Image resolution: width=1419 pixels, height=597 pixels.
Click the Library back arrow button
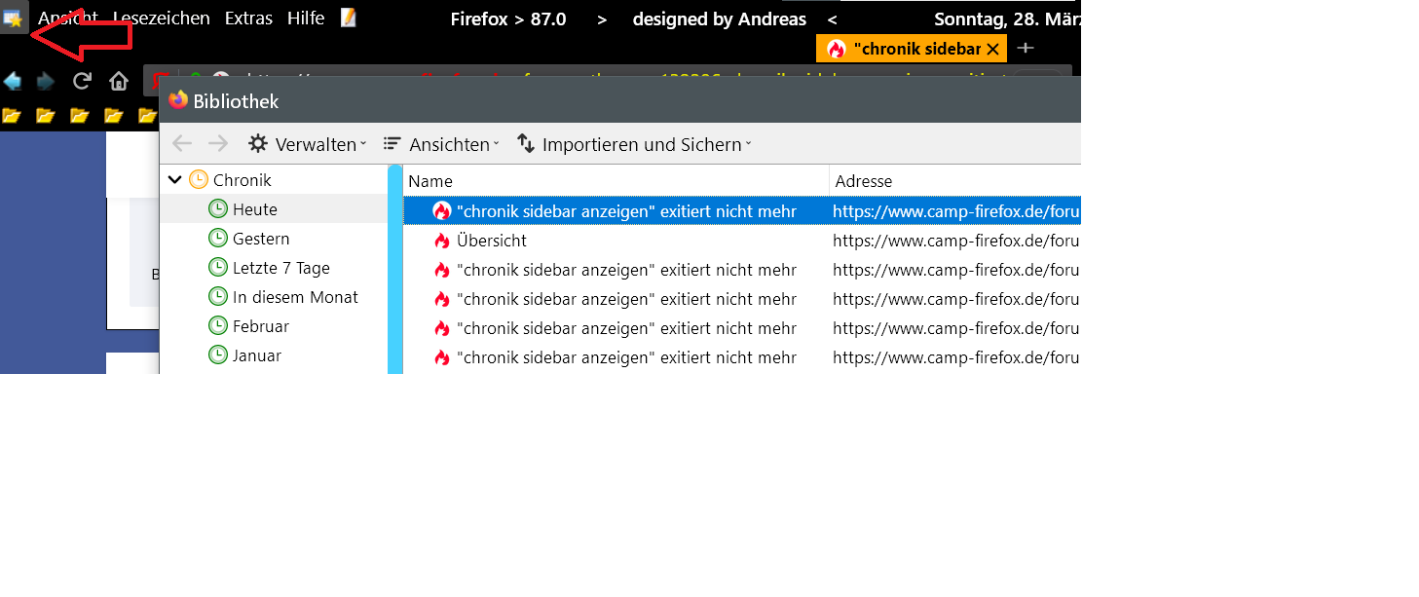182,144
